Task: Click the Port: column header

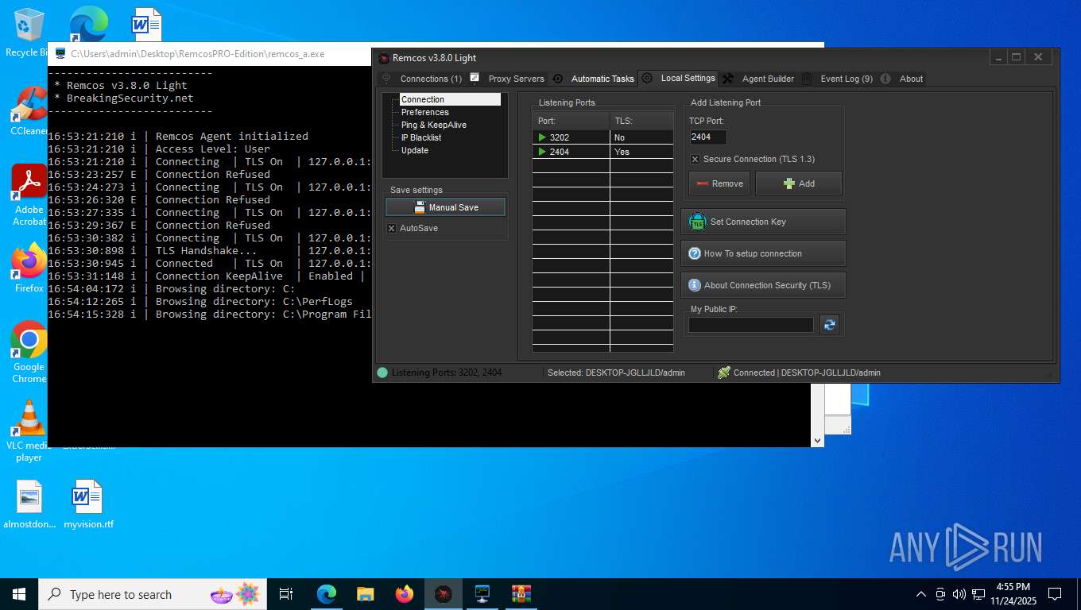Action: tap(571, 121)
